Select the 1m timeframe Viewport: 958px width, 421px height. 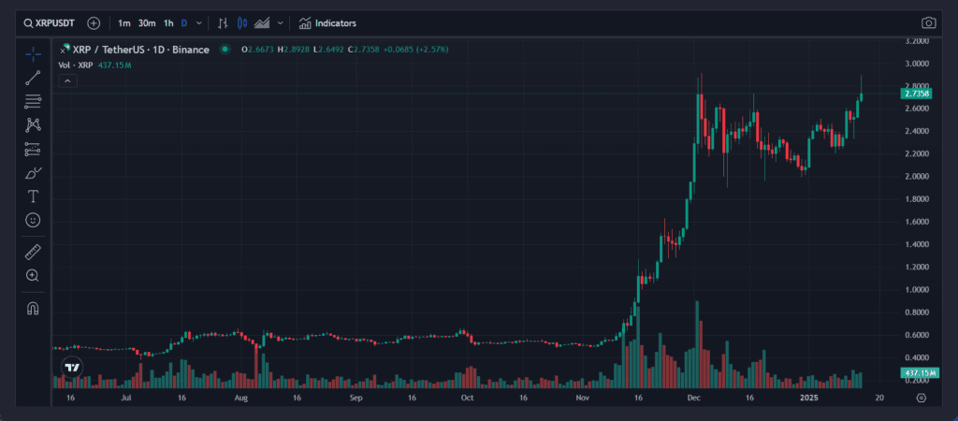[x=124, y=23]
